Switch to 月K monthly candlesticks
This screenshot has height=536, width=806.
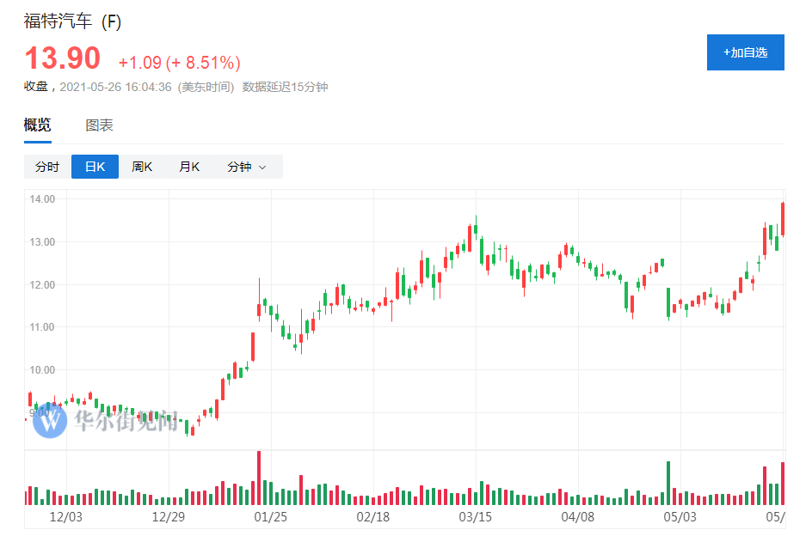point(189,167)
